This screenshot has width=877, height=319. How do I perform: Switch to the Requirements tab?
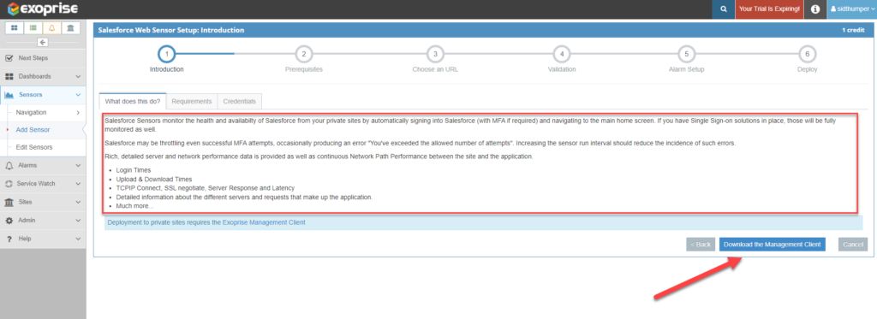click(191, 101)
